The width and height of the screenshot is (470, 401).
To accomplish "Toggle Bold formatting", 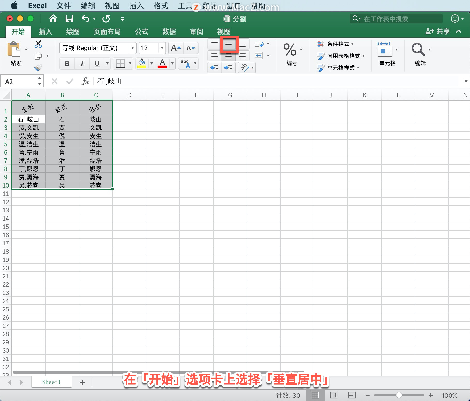I will click(67, 63).
